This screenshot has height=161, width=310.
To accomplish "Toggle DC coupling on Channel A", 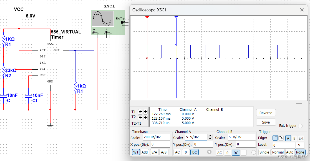I will (195, 152).
